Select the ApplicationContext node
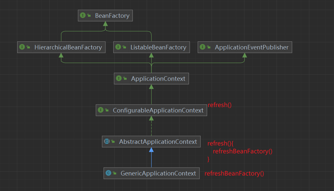The image size is (334, 191). (152, 79)
